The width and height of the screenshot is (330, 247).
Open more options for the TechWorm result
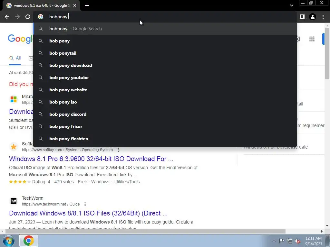click(85, 204)
